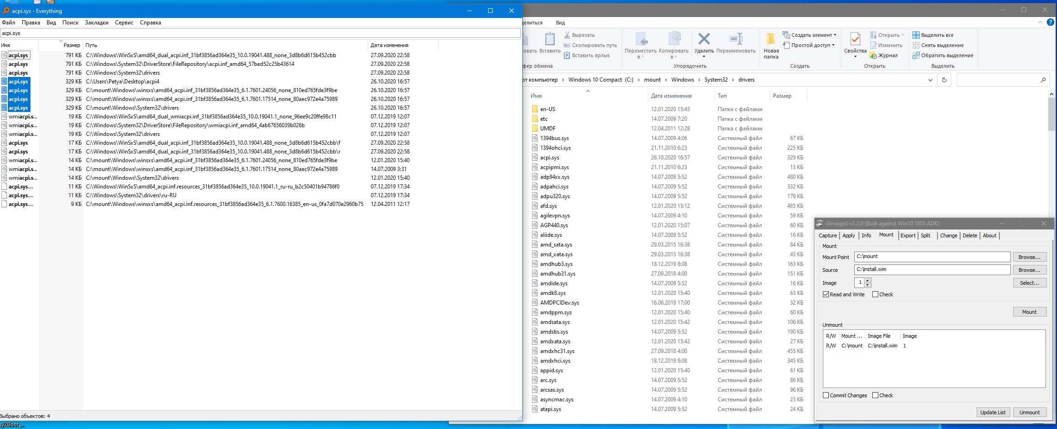Click Выделить все (Select all) icon

click(x=916, y=35)
